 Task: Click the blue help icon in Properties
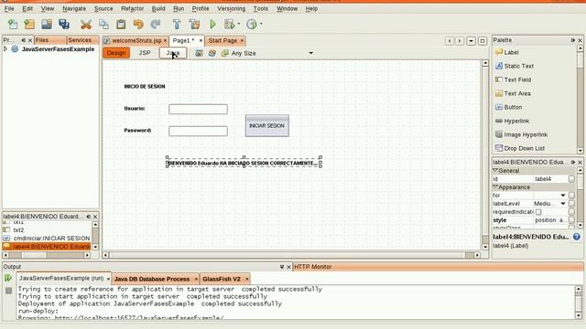576,237
